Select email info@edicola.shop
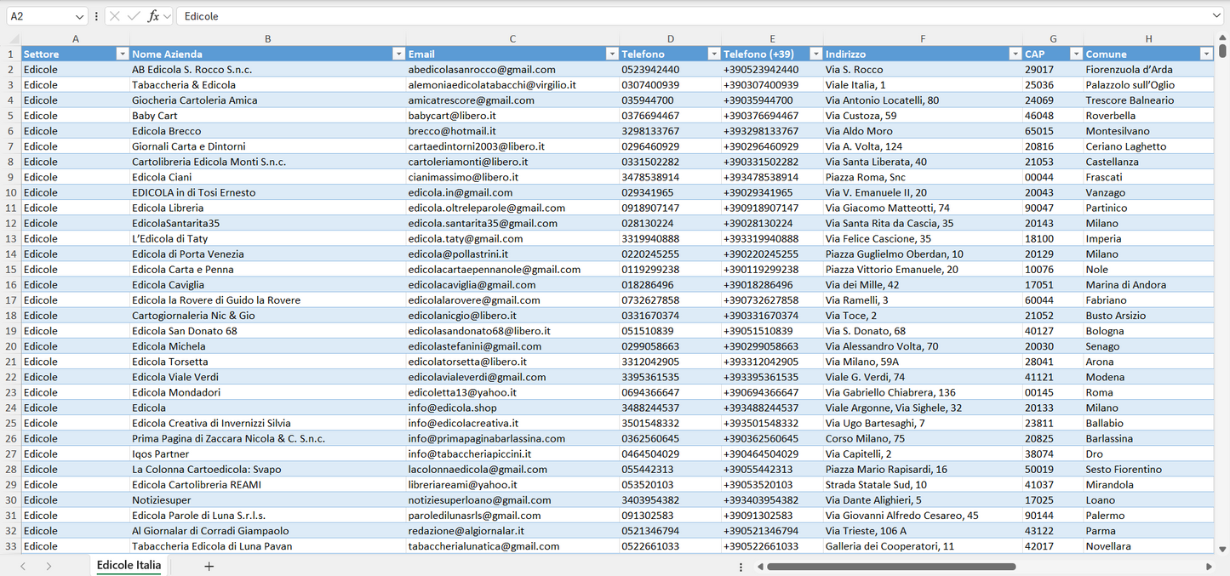Viewport: 1230px width, 576px height. (512, 408)
